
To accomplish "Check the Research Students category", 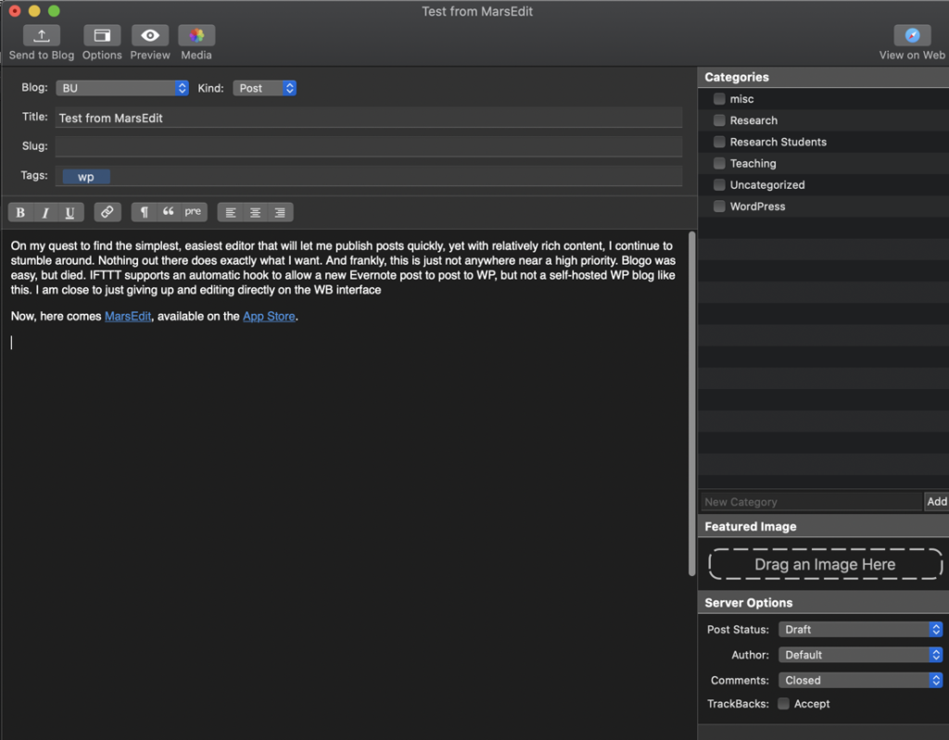I will click(x=719, y=142).
